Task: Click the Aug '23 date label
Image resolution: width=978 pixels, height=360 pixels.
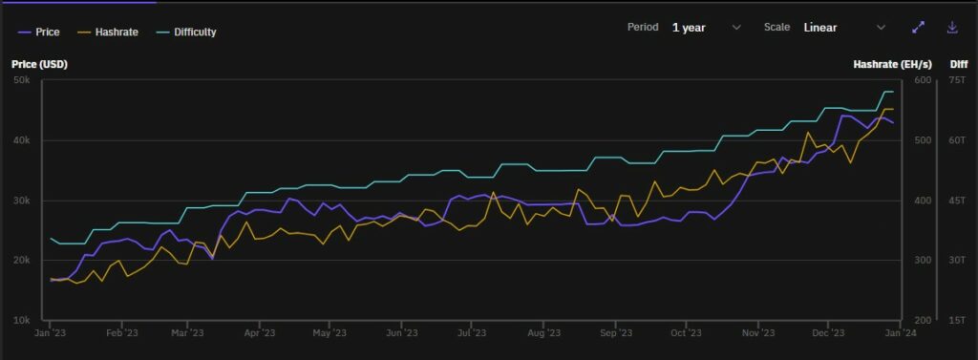Action: tap(543, 334)
